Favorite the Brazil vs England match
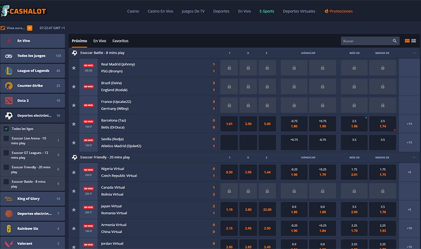421x249 pixels. coord(74,86)
